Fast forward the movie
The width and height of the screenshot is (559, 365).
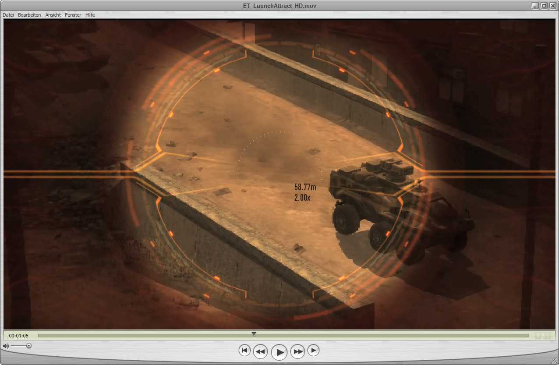tap(297, 351)
